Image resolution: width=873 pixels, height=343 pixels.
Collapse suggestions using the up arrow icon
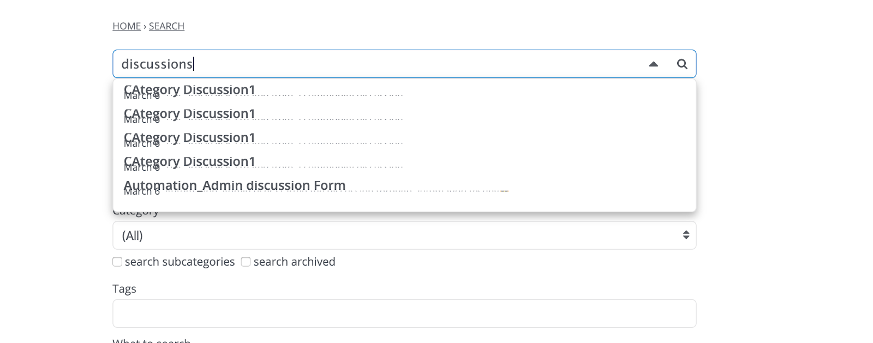click(x=653, y=64)
